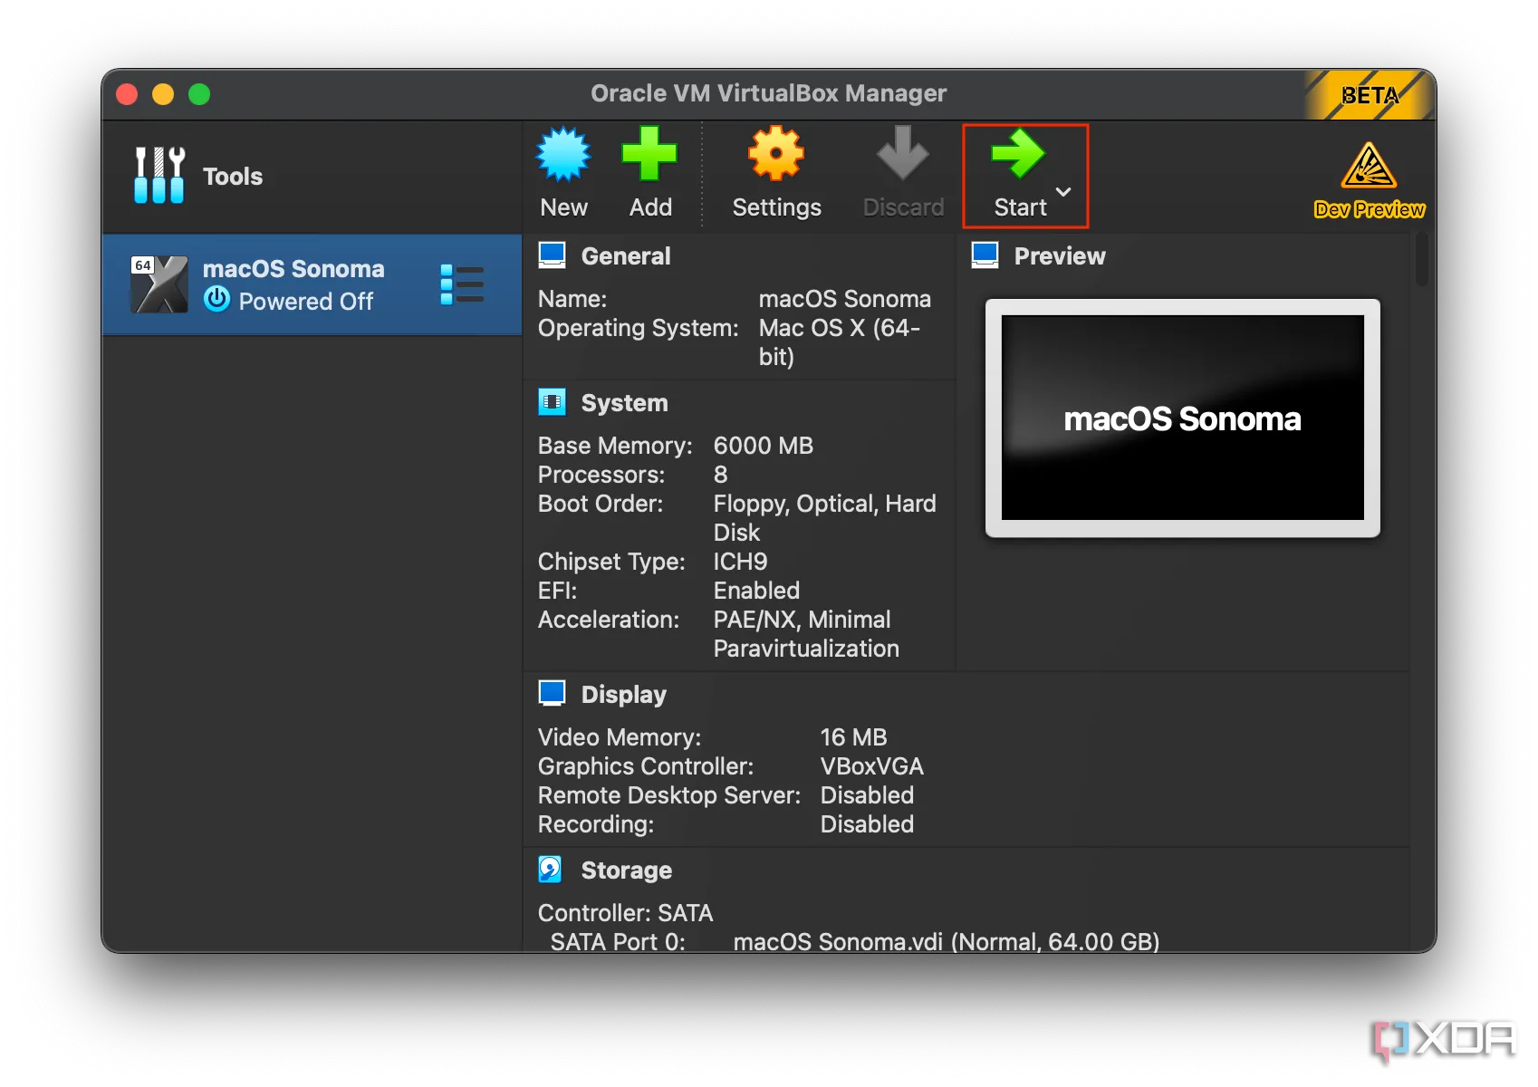The image size is (1538, 1087).
Task: Click the macOS Sonoma preview thumbnail
Action: pyautogui.click(x=1182, y=418)
